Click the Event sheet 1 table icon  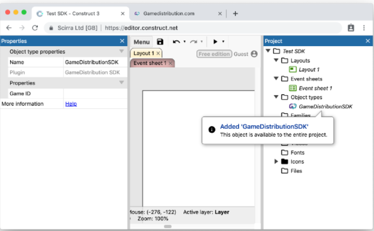(293, 88)
